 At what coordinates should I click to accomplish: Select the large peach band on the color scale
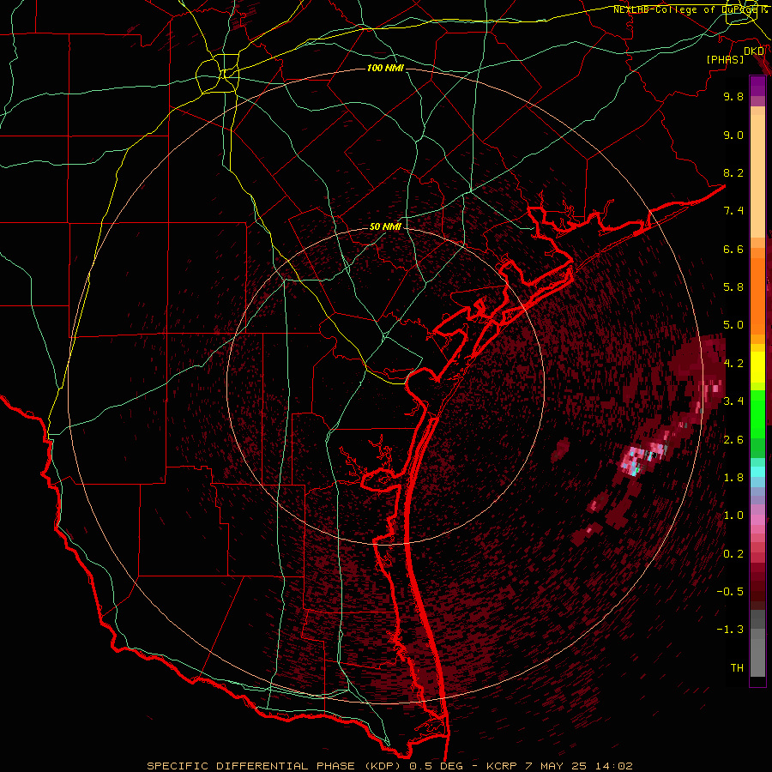[757, 177]
